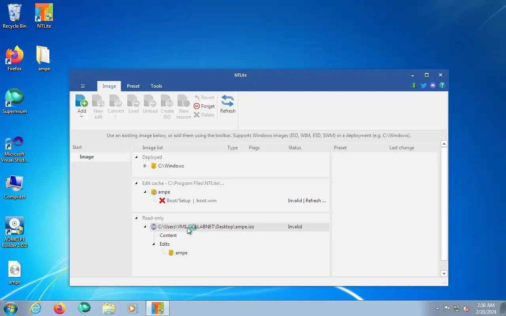Open the Twitter icon link
506x316 pixels.
pos(423,85)
